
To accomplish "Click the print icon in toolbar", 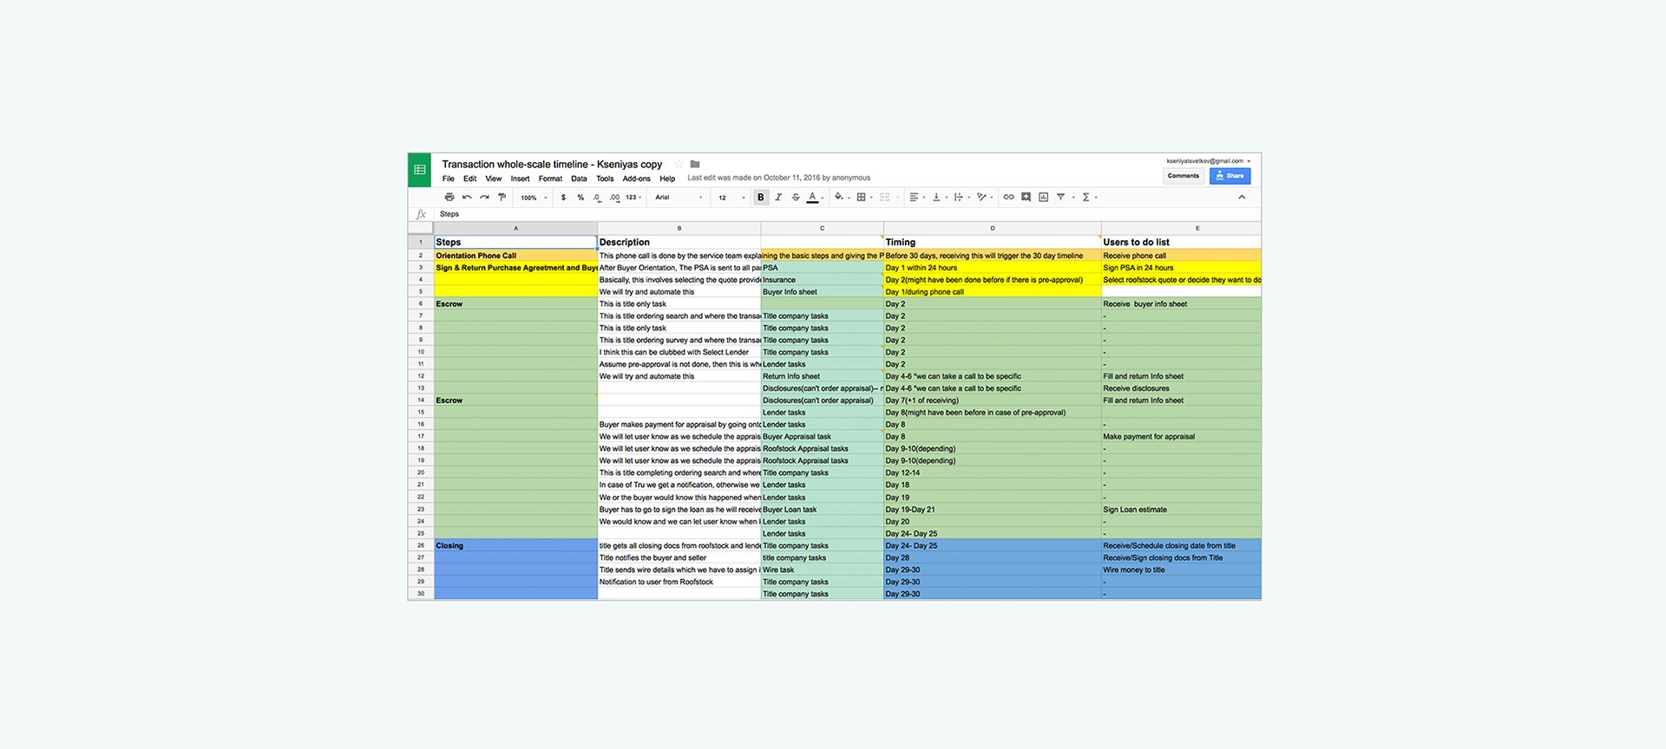I will point(449,198).
